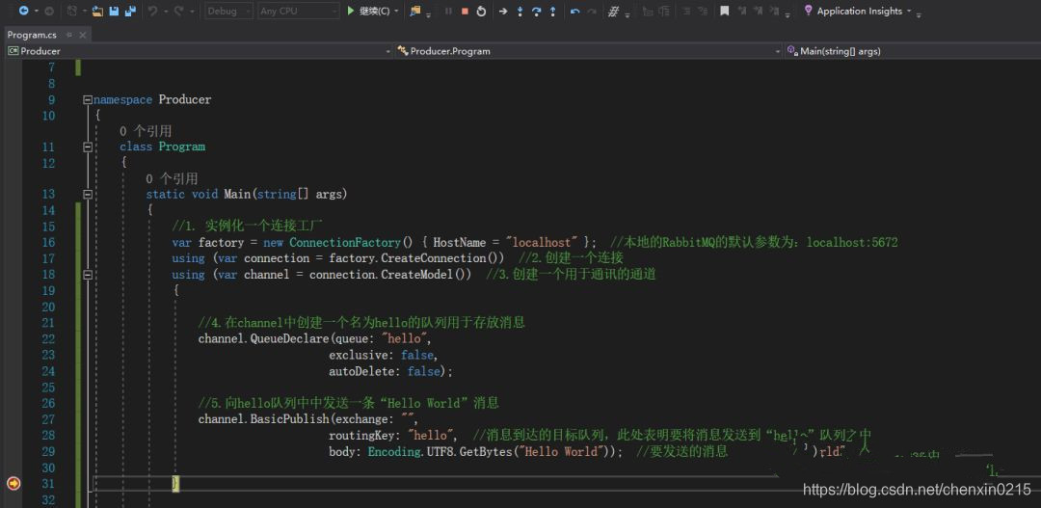Open the Undo history dropdown arrow
The height and width of the screenshot is (508, 1041).
(166, 12)
